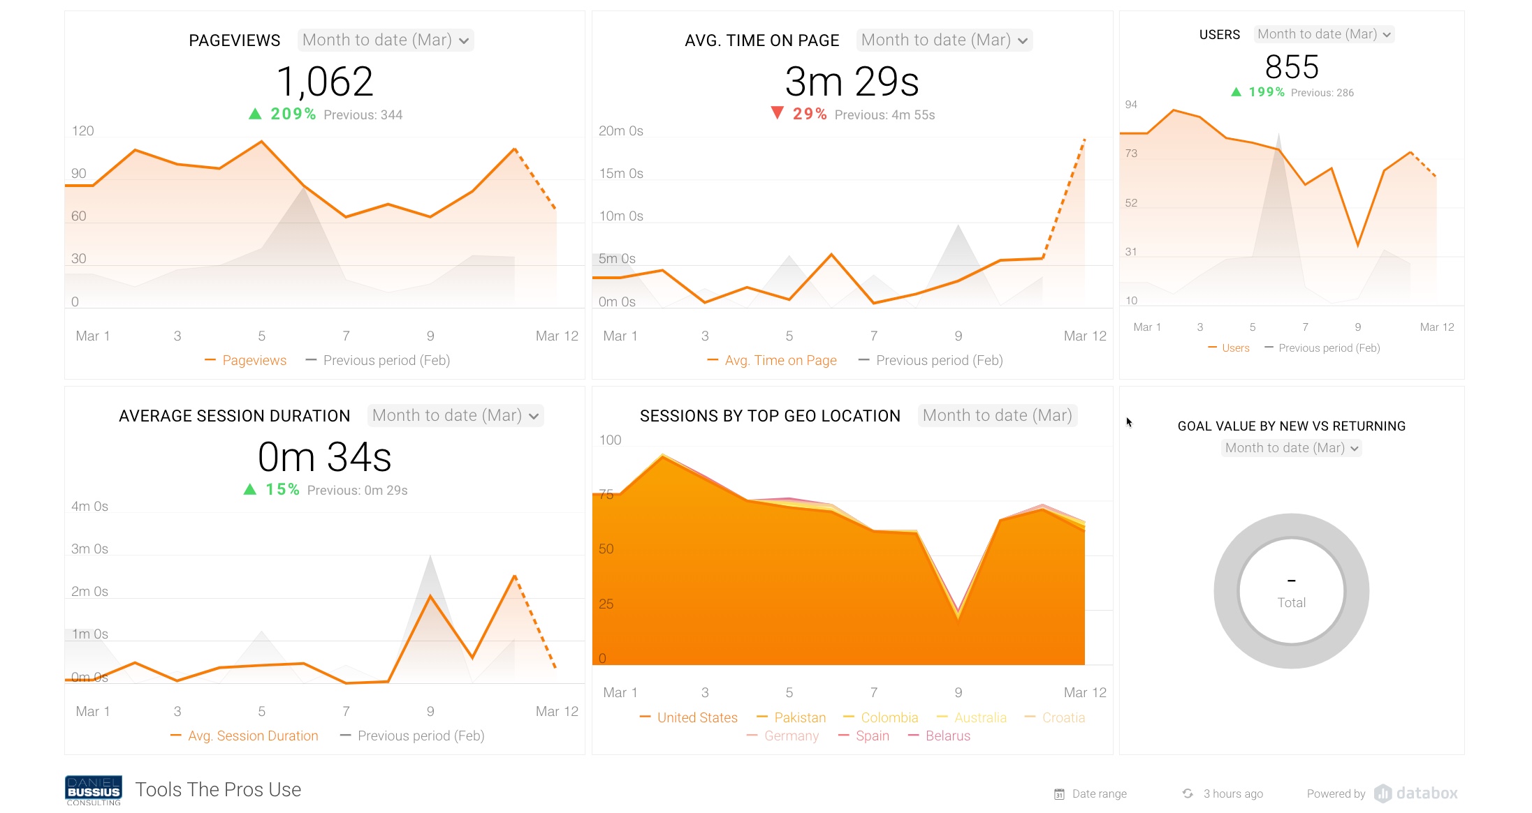This screenshot has height=813, width=1532.
Task: Click the Date range label
Action: click(1099, 793)
